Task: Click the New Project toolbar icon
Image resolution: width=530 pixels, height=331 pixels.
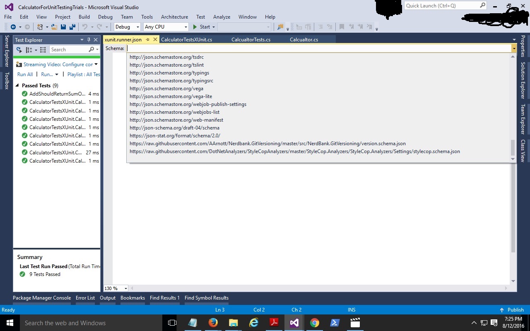Action: pos(40,27)
